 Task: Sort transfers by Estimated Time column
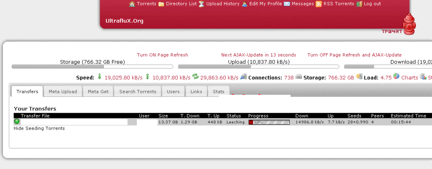[x=408, y=116]
